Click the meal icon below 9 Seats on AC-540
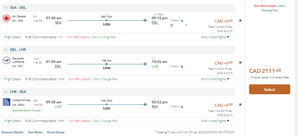Image resolution: width=298 pixels, height=136 pixels. (172, 26)
